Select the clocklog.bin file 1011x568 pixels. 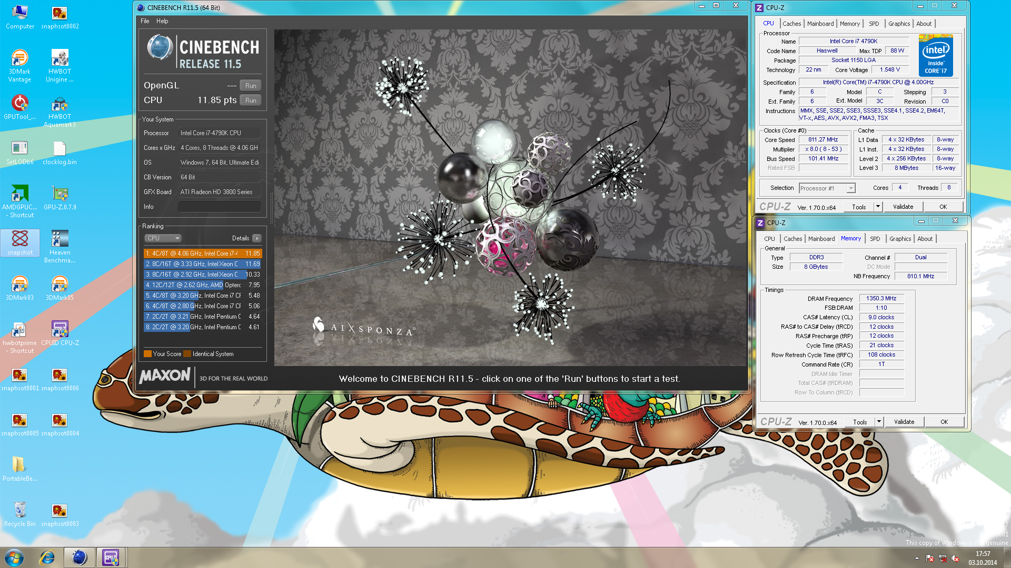(60, 153)
